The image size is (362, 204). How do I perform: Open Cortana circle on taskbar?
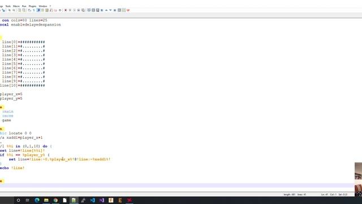coord(18,200)
